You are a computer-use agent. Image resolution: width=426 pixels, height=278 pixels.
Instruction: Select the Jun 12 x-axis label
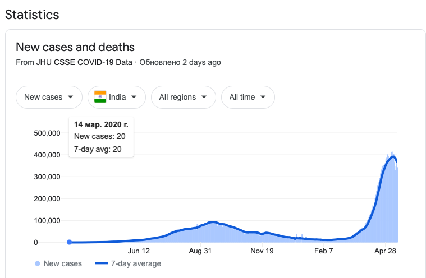pyautogui.click(x=139, y=251)
